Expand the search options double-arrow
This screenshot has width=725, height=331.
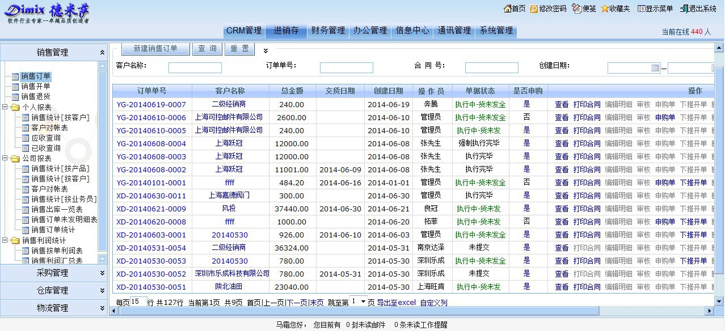tap(266, 50)
